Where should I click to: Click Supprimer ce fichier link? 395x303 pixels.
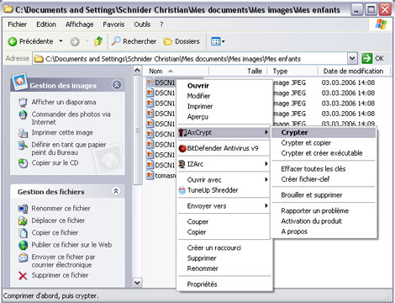click(x=60, y=275)
